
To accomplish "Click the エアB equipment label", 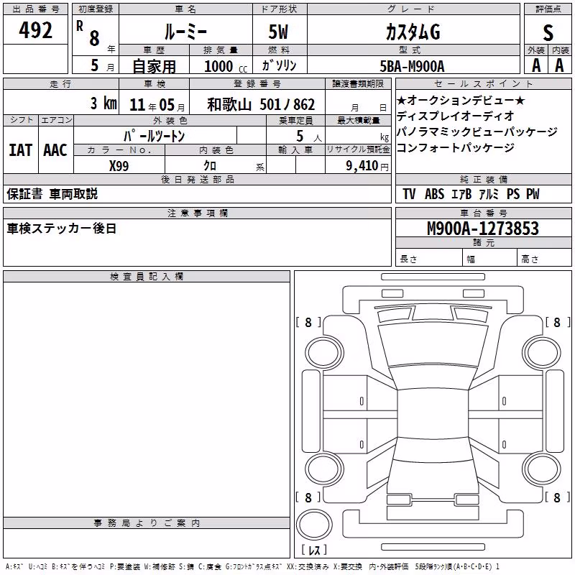I will point(461,193).
